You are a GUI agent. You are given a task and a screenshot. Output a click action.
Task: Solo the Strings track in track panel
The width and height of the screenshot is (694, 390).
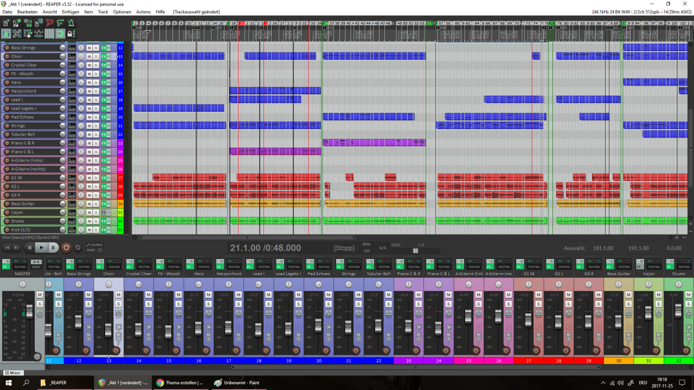pyautogui.click(x=96, y=126)
